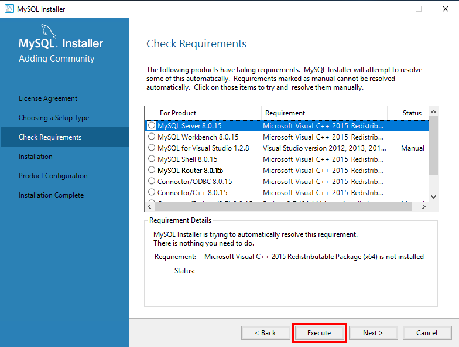Screen dimensions: 459x347
Task: Close the MySQL Installer window
Action: click(445, 9)
